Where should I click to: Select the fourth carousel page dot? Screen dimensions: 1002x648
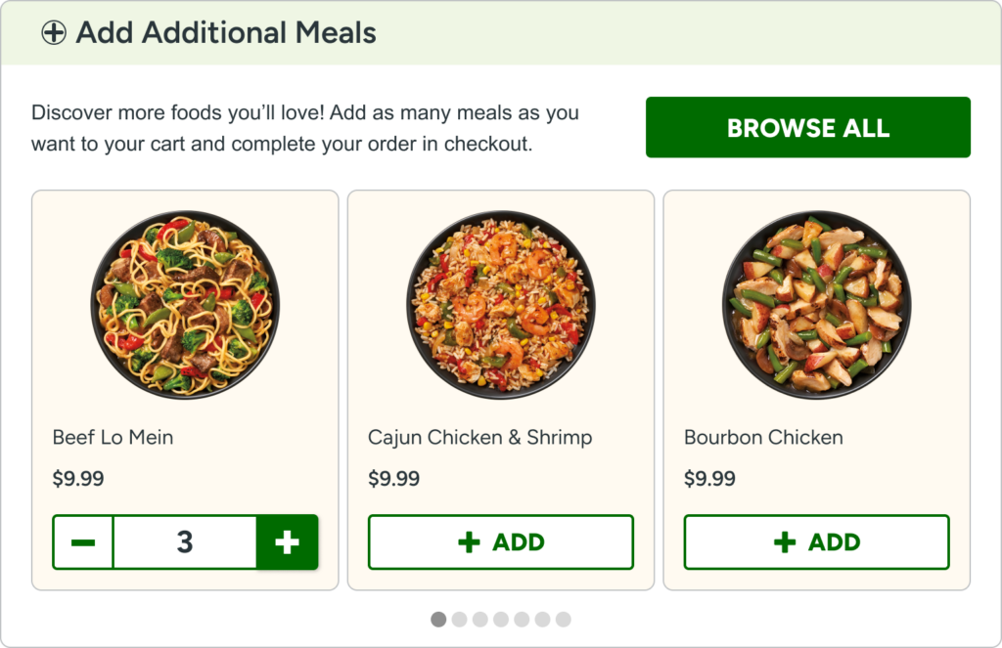click(x=501, y=620)
